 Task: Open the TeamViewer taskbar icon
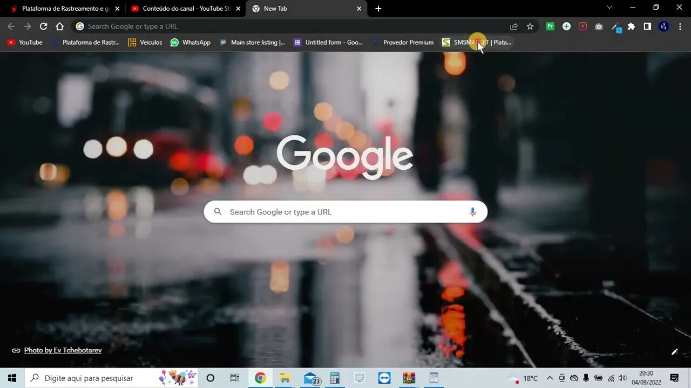384,378
